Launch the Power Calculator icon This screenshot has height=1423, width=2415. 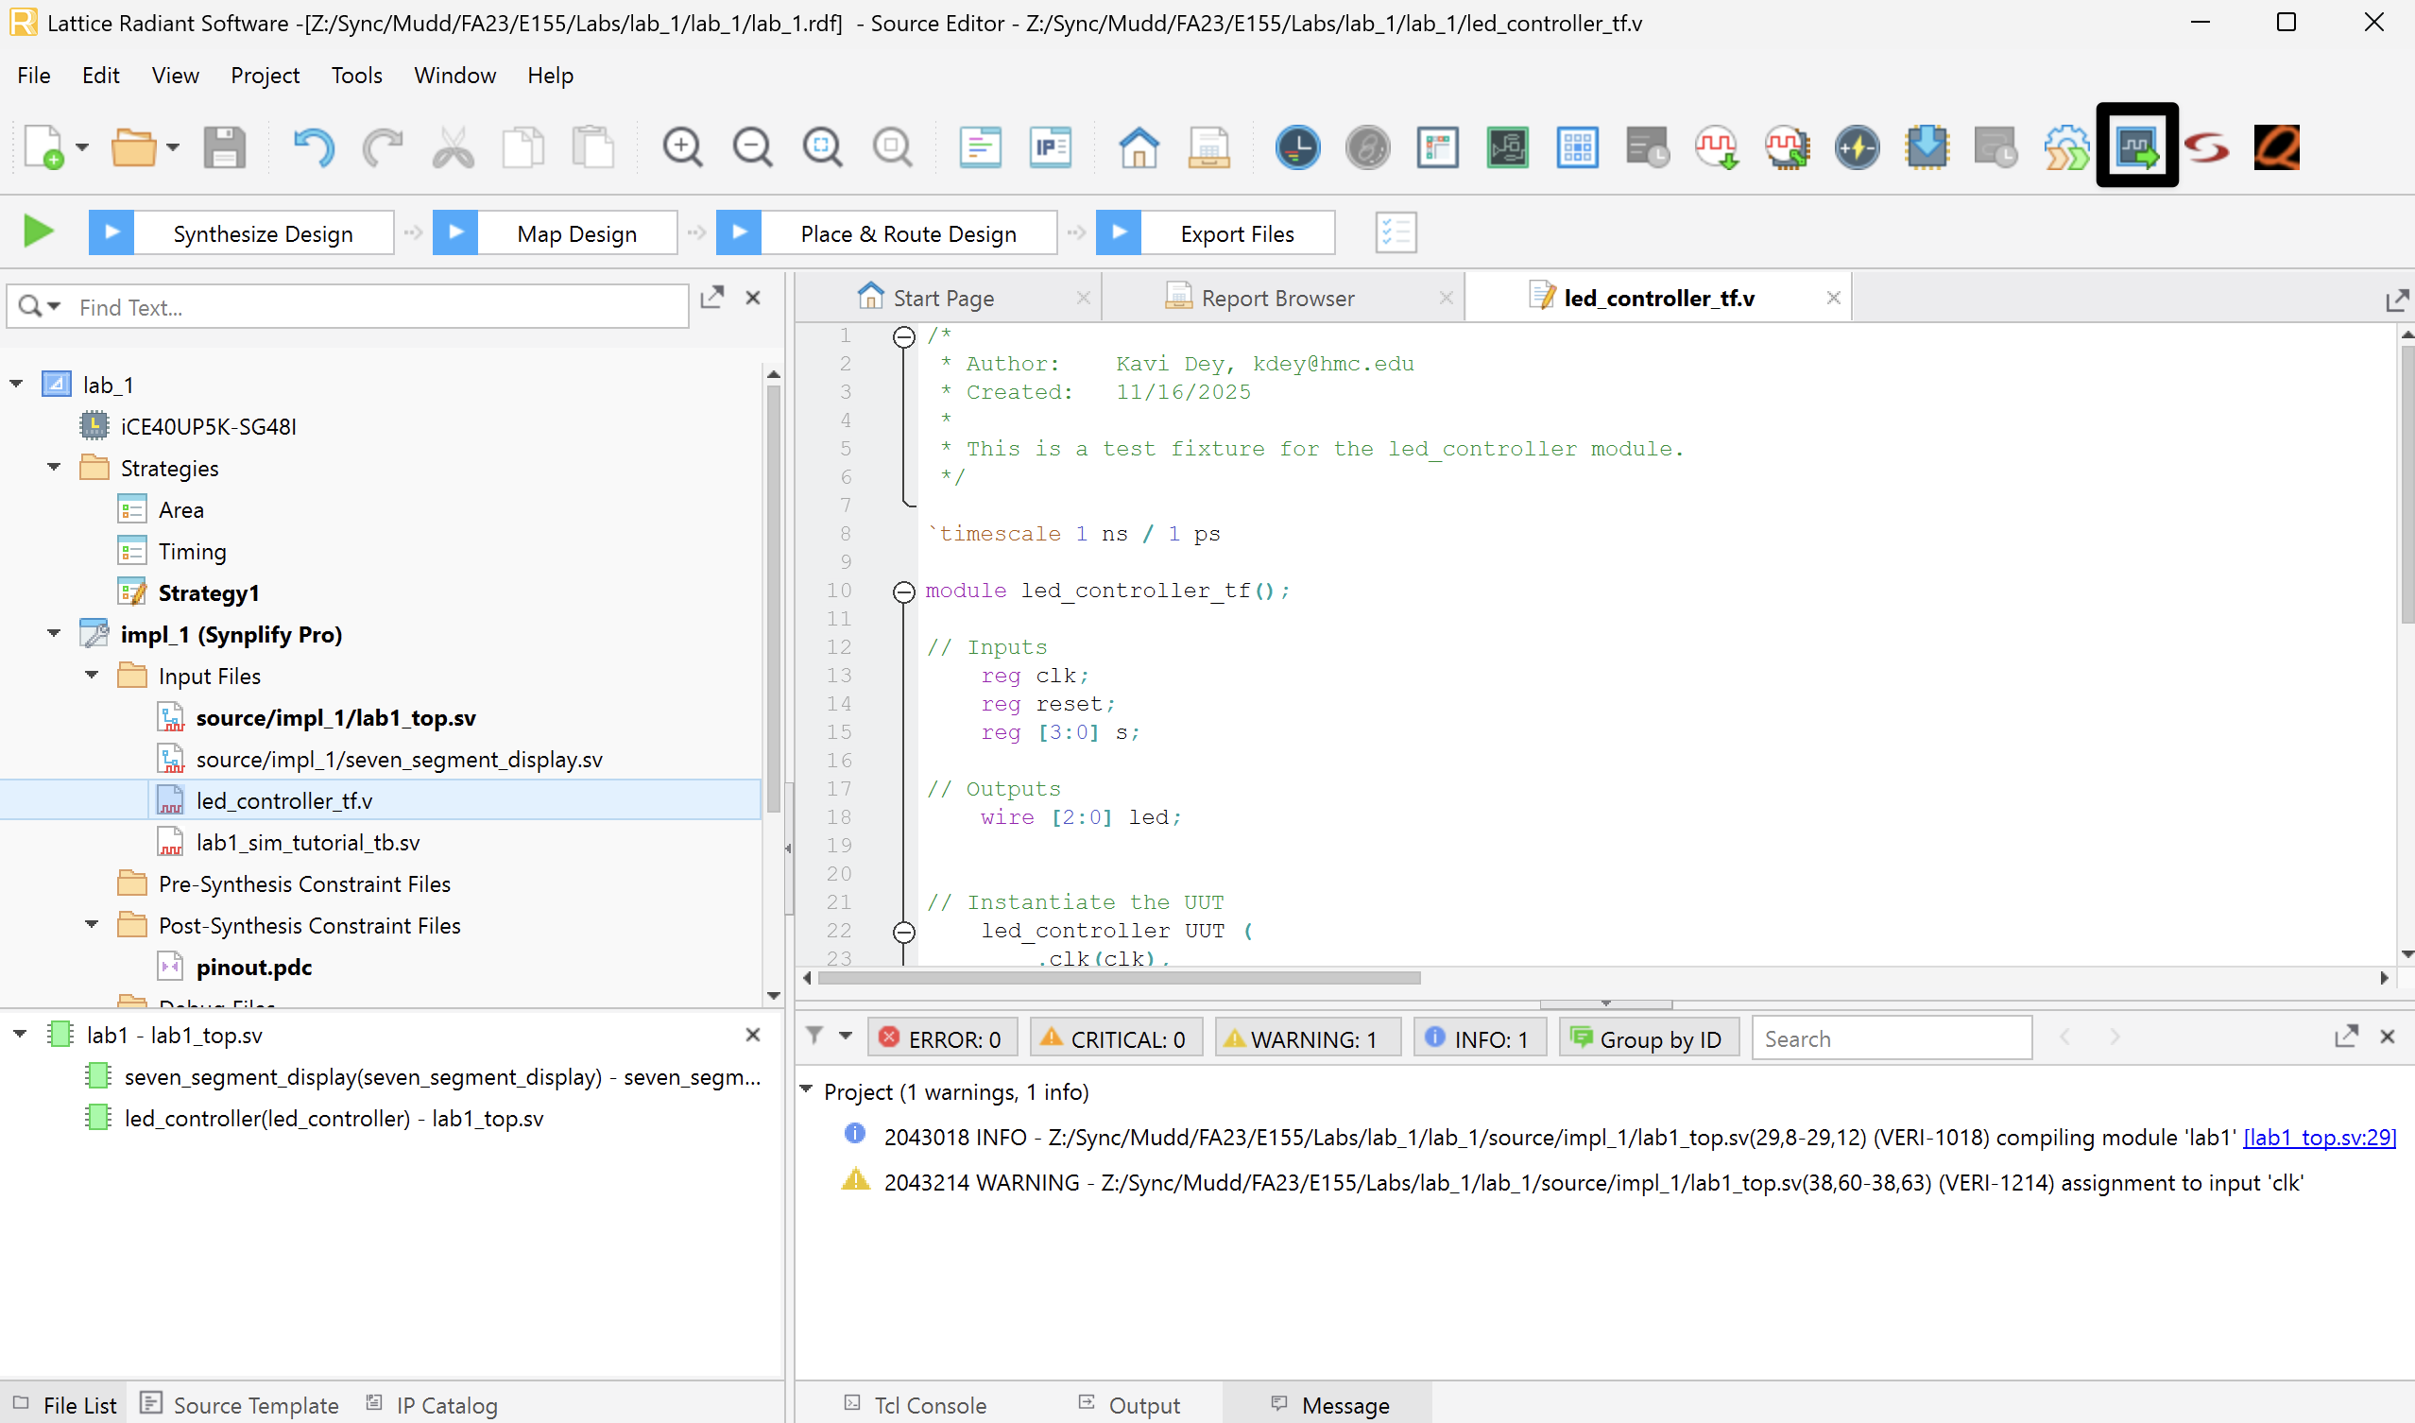click(1856, 146)
